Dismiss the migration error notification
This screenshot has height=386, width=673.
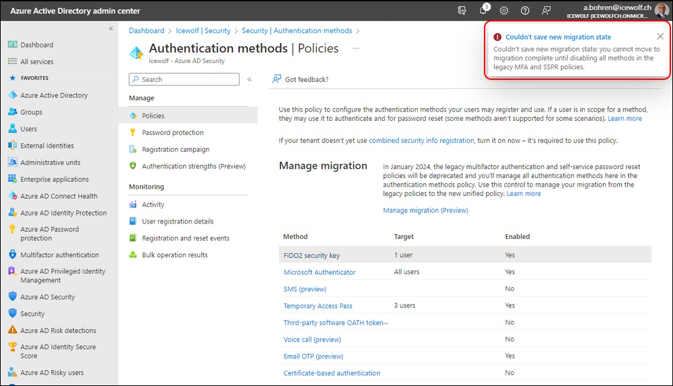coord(660,36)
